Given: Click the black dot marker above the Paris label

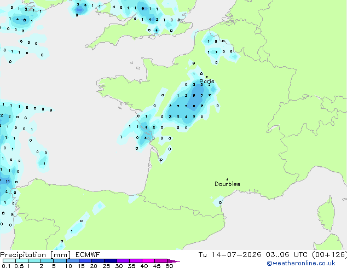Looking at the screenshot, I should pos(207,77).
